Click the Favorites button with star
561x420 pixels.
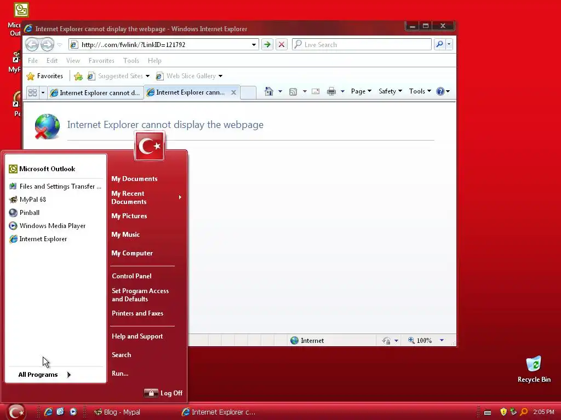45,76
